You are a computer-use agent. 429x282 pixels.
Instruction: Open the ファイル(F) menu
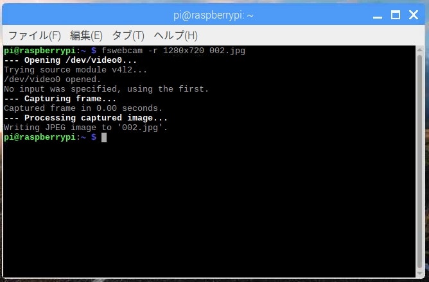[x=35, y=35]
